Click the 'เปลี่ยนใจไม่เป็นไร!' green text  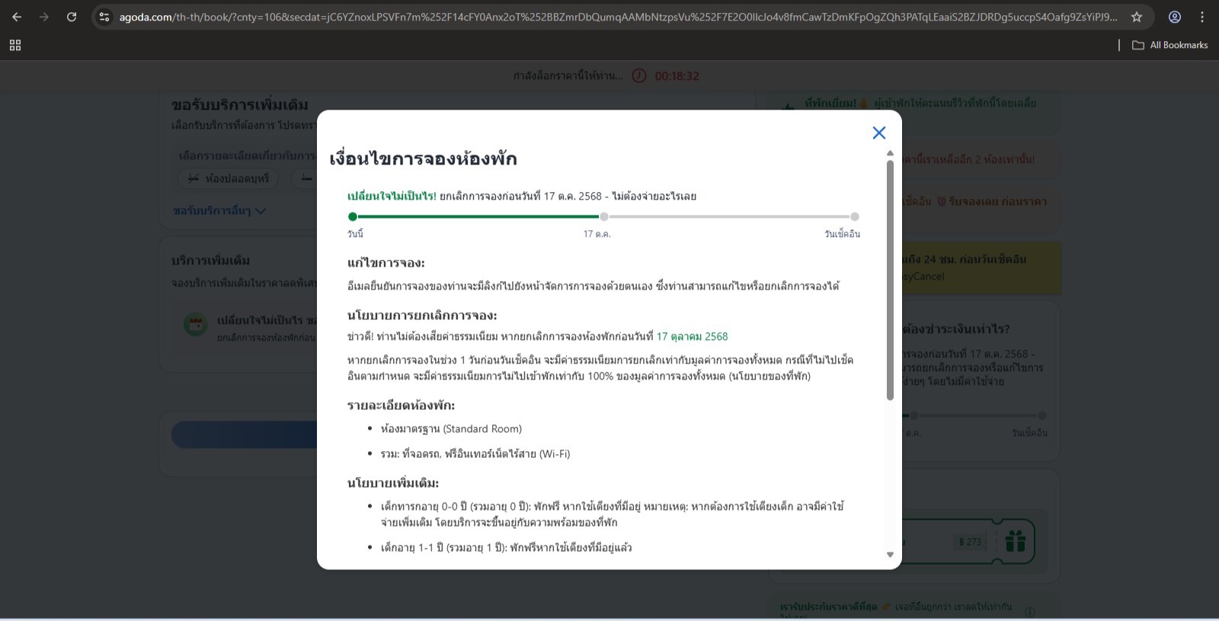point(392,196)
